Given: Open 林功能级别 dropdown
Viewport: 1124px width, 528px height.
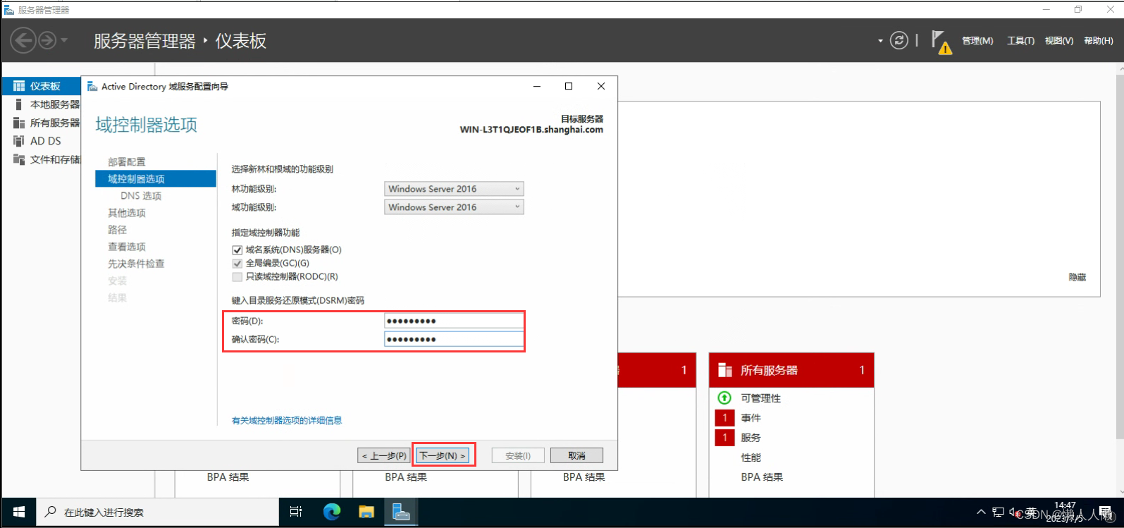Looking at the screenshot, I should point(454,189).
